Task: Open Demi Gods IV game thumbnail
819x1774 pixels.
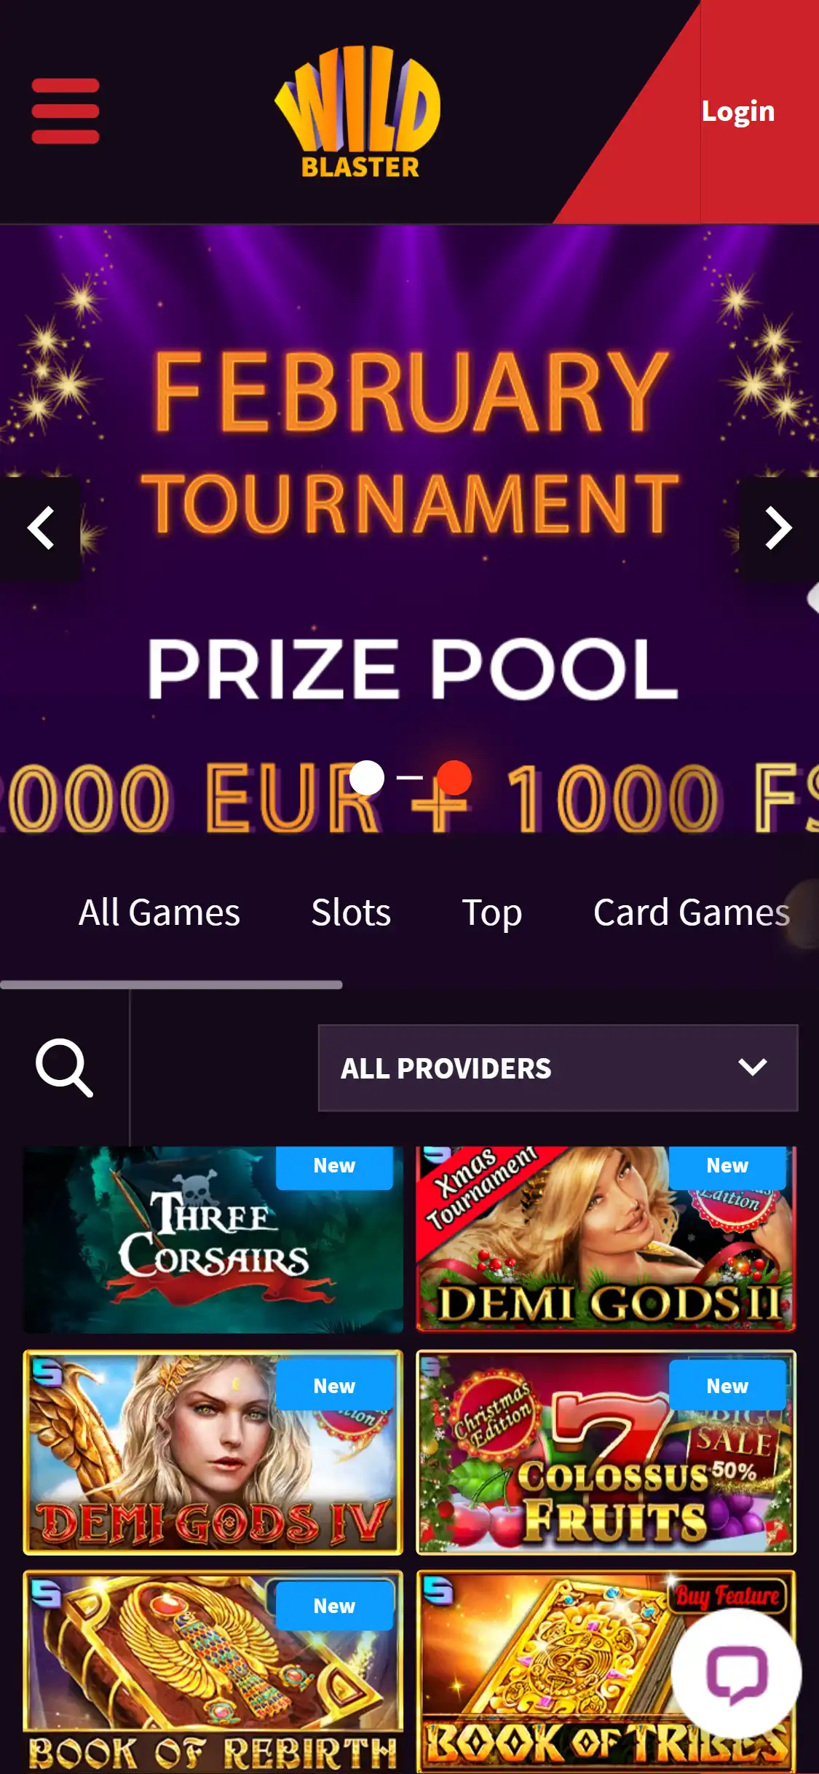Action: tap(213, 1452)
